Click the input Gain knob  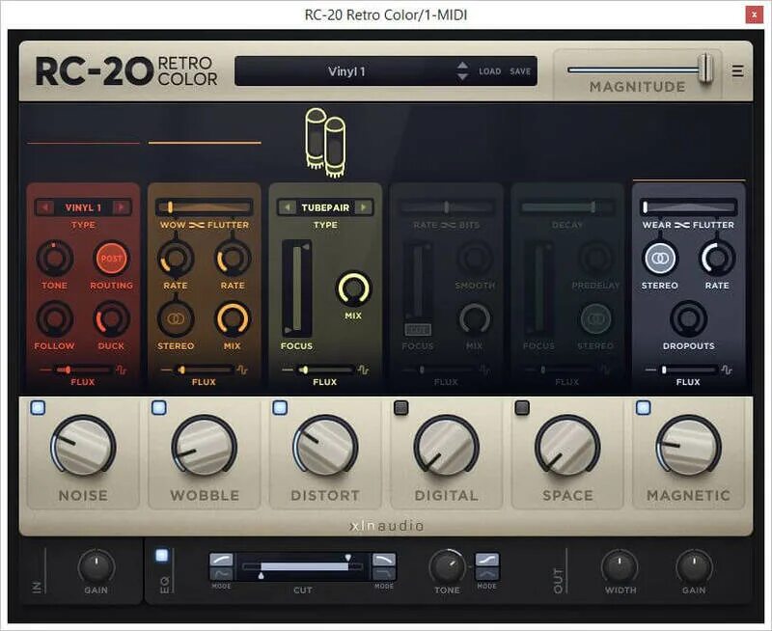(96, 566)
